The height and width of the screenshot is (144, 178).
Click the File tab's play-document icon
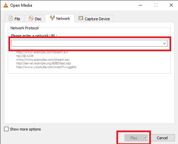pyautogui.click(x=11, y=18)
